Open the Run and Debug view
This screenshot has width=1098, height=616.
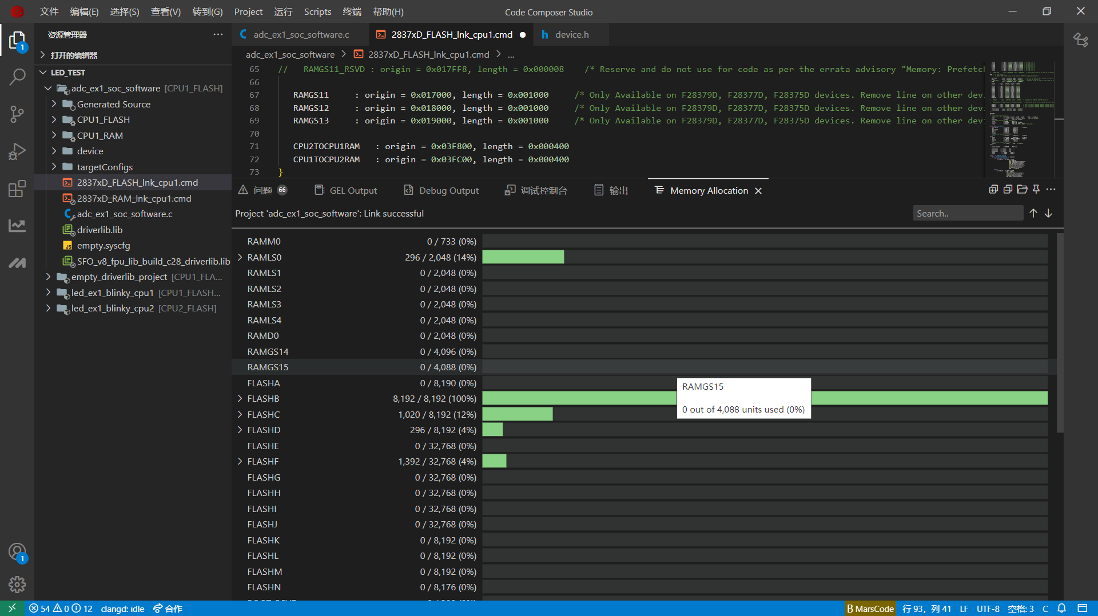click(x=18, y=151)
